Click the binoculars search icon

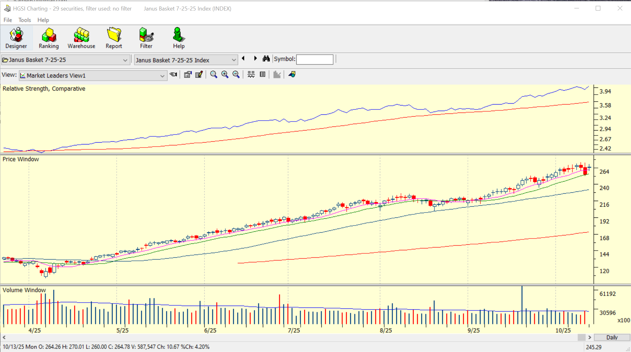tap(266, 59)
